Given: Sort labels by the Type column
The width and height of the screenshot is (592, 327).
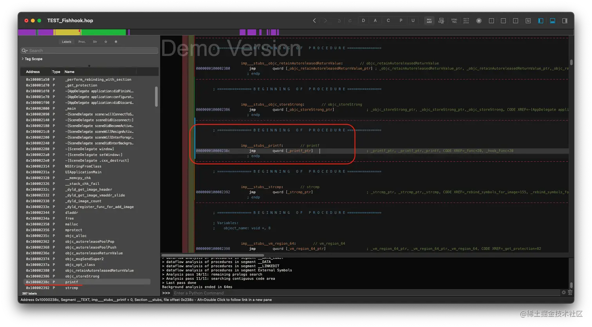Looking at the screenshot, I should [x=56, y=72].
